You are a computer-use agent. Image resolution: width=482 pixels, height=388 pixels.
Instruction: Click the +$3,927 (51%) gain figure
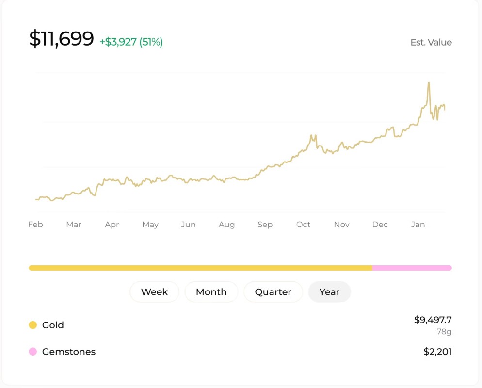tap(131, 42)
